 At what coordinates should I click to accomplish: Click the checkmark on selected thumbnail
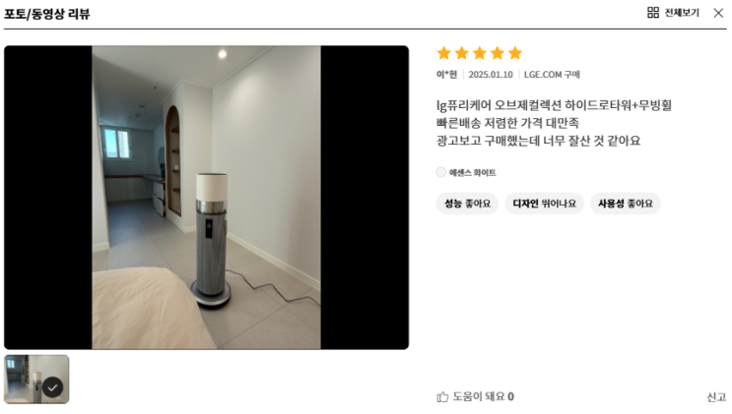pyautogui.click(x=53, y=387)
